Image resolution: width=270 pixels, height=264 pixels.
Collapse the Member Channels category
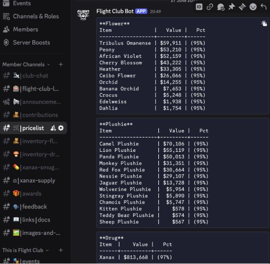point(26,64)
